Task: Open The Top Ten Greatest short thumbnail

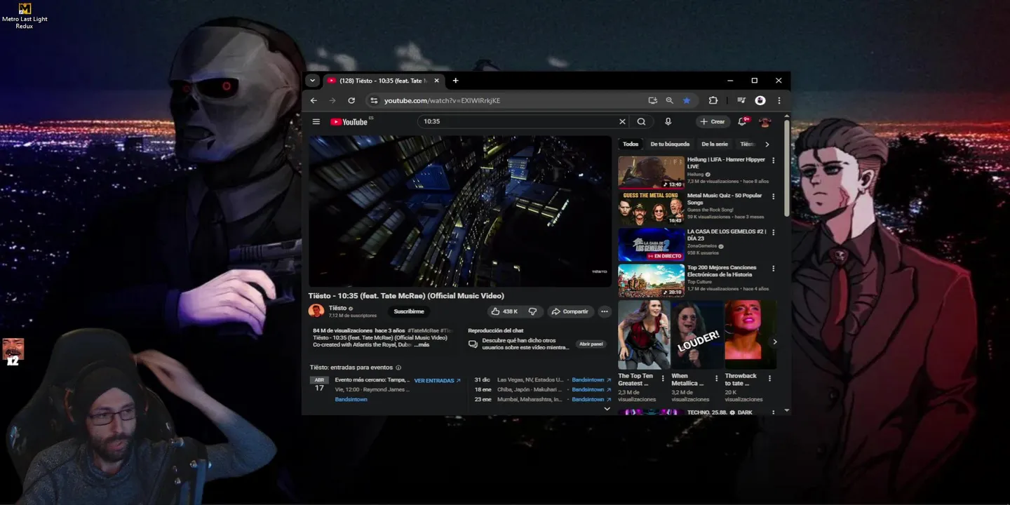Action: click(x=643, y=335)
